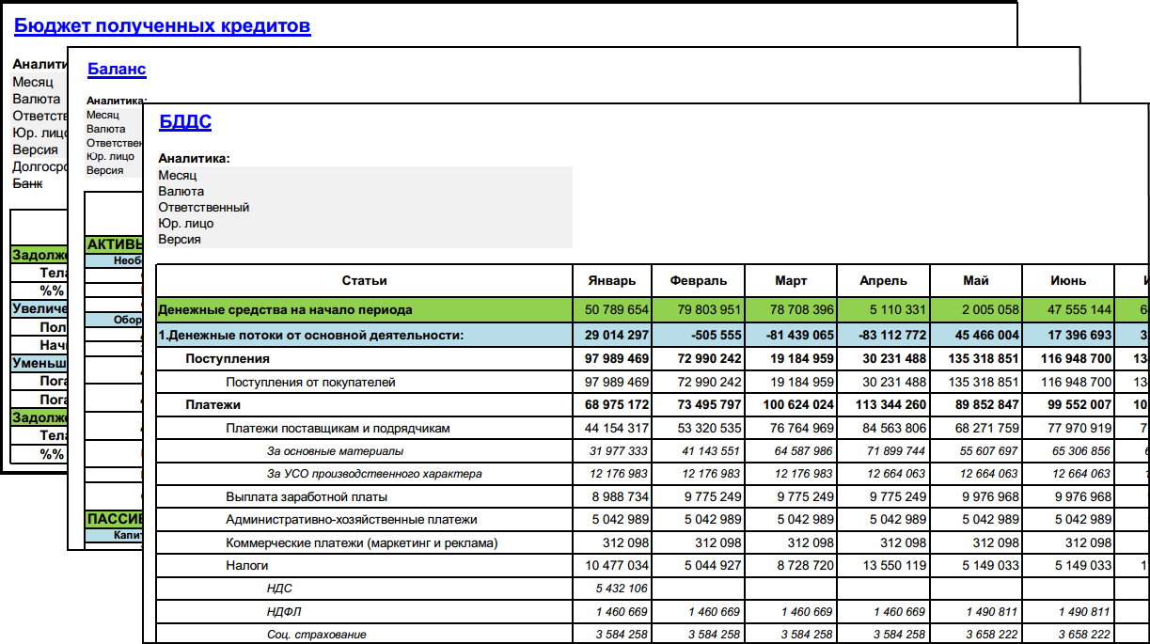Select operating cash flow 17 396 693 for Июнь
Image resolution: width=1150 pixels, height=644 pixels.
coord(1079,335)
